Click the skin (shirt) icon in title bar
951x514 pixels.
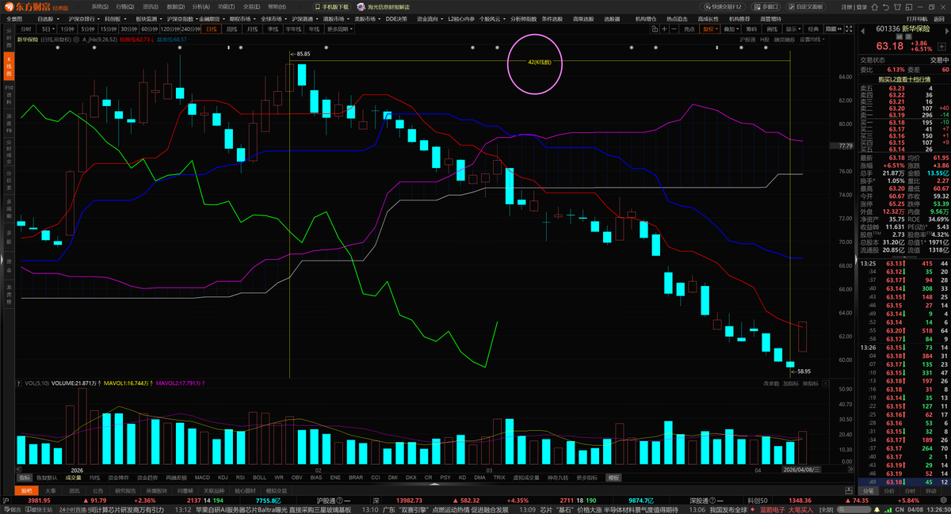(897, 6)
